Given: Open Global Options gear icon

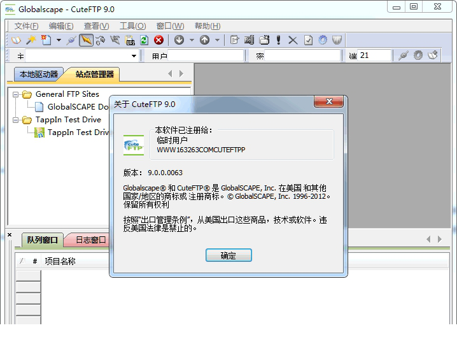Looking at the screenshot, I should tap(323, 40).
